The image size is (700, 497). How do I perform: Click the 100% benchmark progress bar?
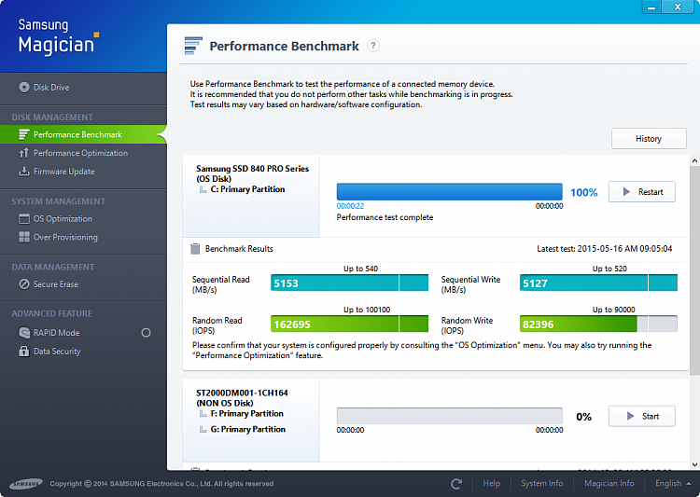[x=450, y=192]
